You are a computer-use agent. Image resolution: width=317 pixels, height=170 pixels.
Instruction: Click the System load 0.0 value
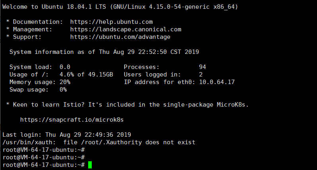pyautogui.click(x=65, y=67)
